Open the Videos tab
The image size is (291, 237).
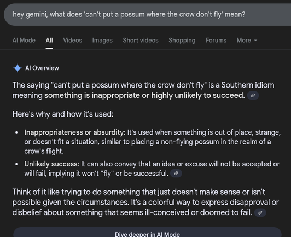73,41
